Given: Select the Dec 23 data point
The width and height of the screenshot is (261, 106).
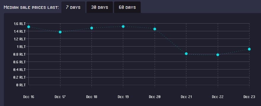Looking at the screenshot, I should (x=249, y=49).
